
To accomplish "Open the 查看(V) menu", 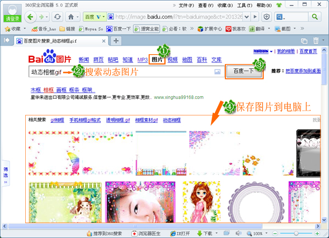I will tap(206, 5).
